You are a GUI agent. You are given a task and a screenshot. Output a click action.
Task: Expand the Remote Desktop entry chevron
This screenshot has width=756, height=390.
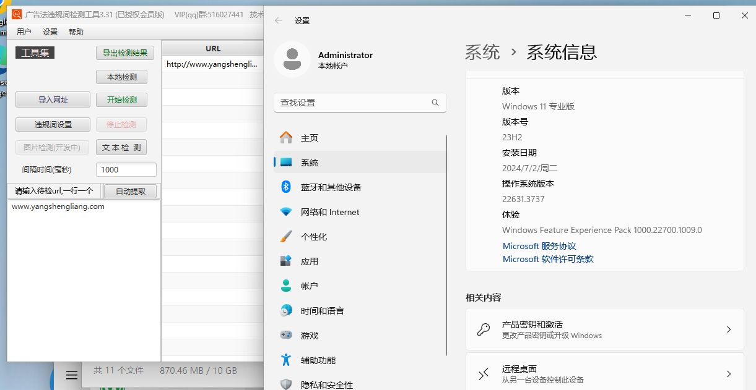pos(729,374)
